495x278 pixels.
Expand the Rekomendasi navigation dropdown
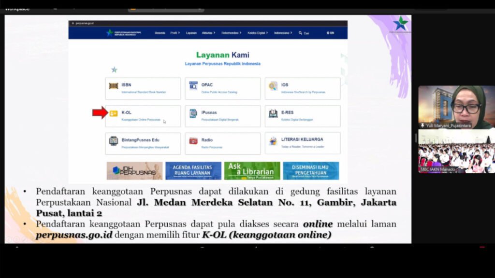click(231, 33)
